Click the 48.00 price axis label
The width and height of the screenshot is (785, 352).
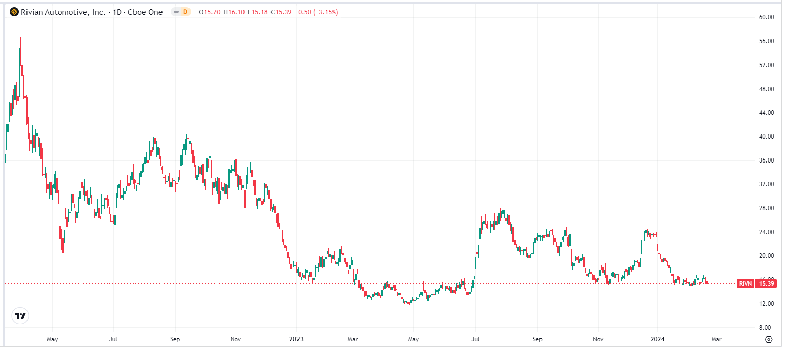tap(766, 89)
